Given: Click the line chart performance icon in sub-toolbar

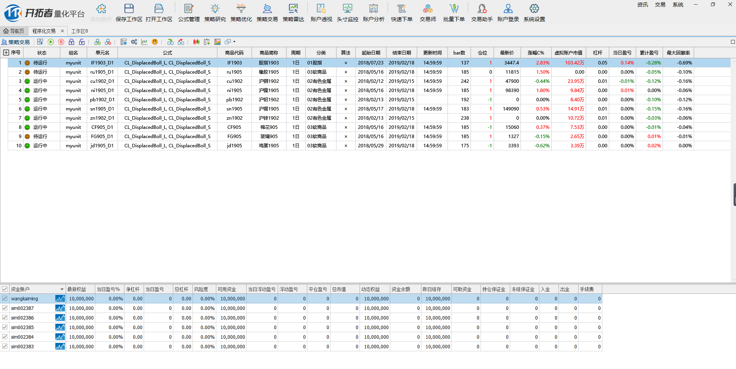Looking at the screenshot, I should (x=144, y=42).
